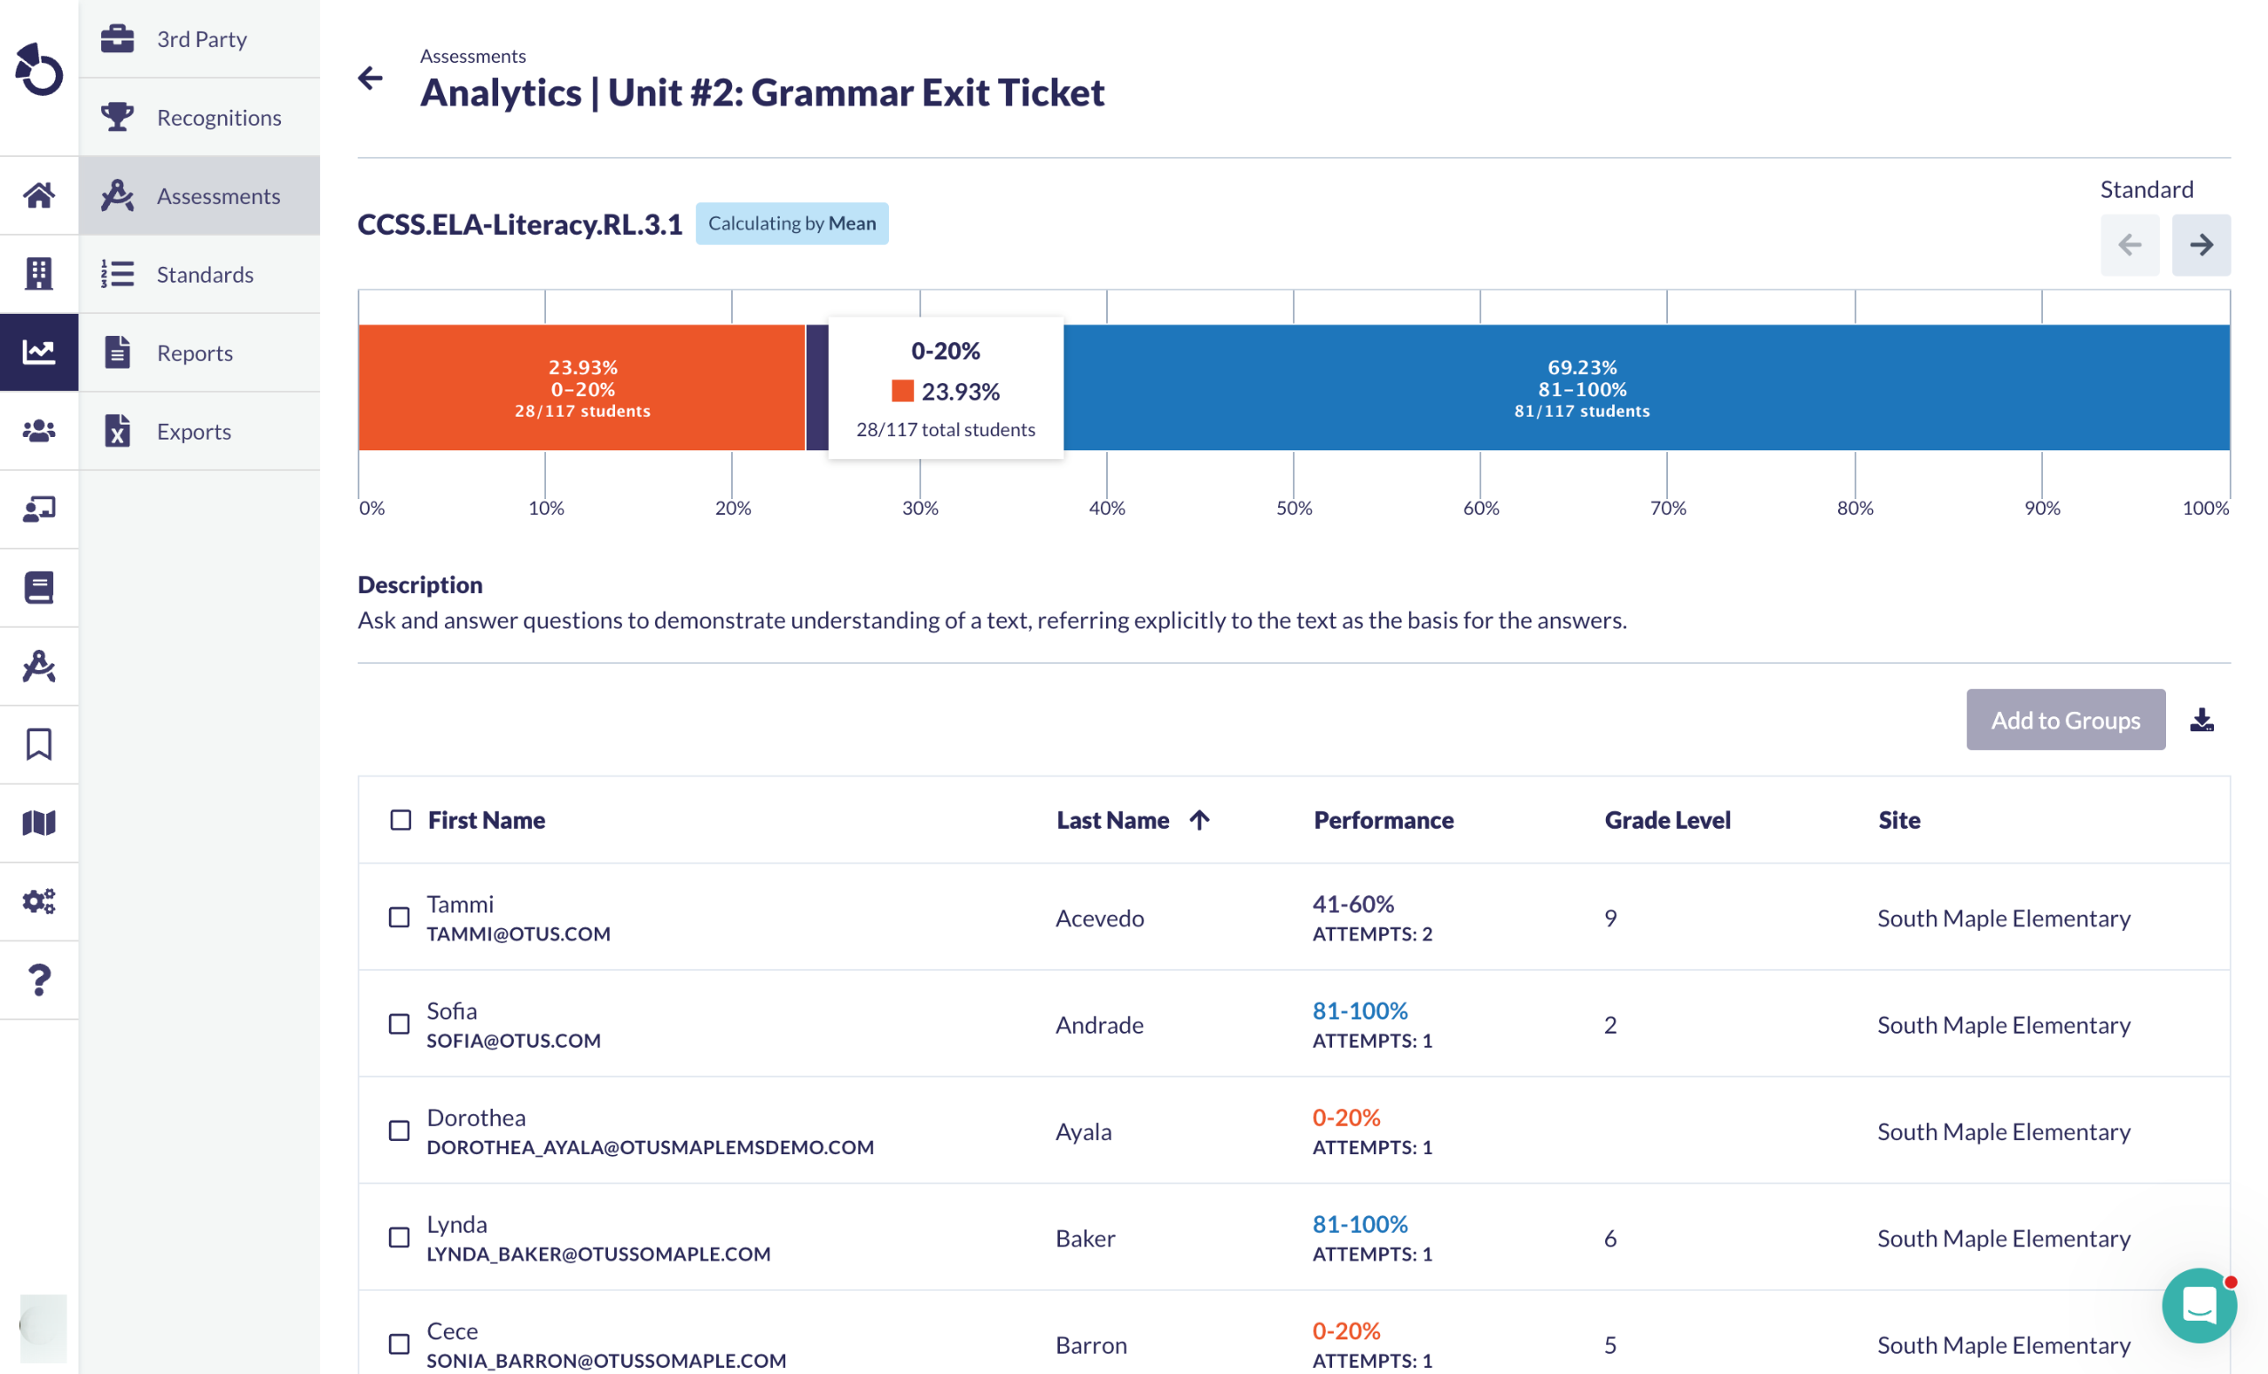This screenshot has width=2268, height=1374.
Task: Toggle the select-all checkbox in table header
Action: click(401, 820)
